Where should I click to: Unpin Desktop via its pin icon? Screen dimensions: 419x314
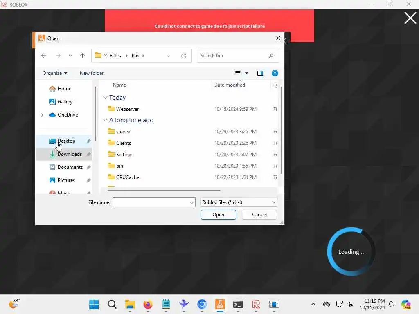89,141
